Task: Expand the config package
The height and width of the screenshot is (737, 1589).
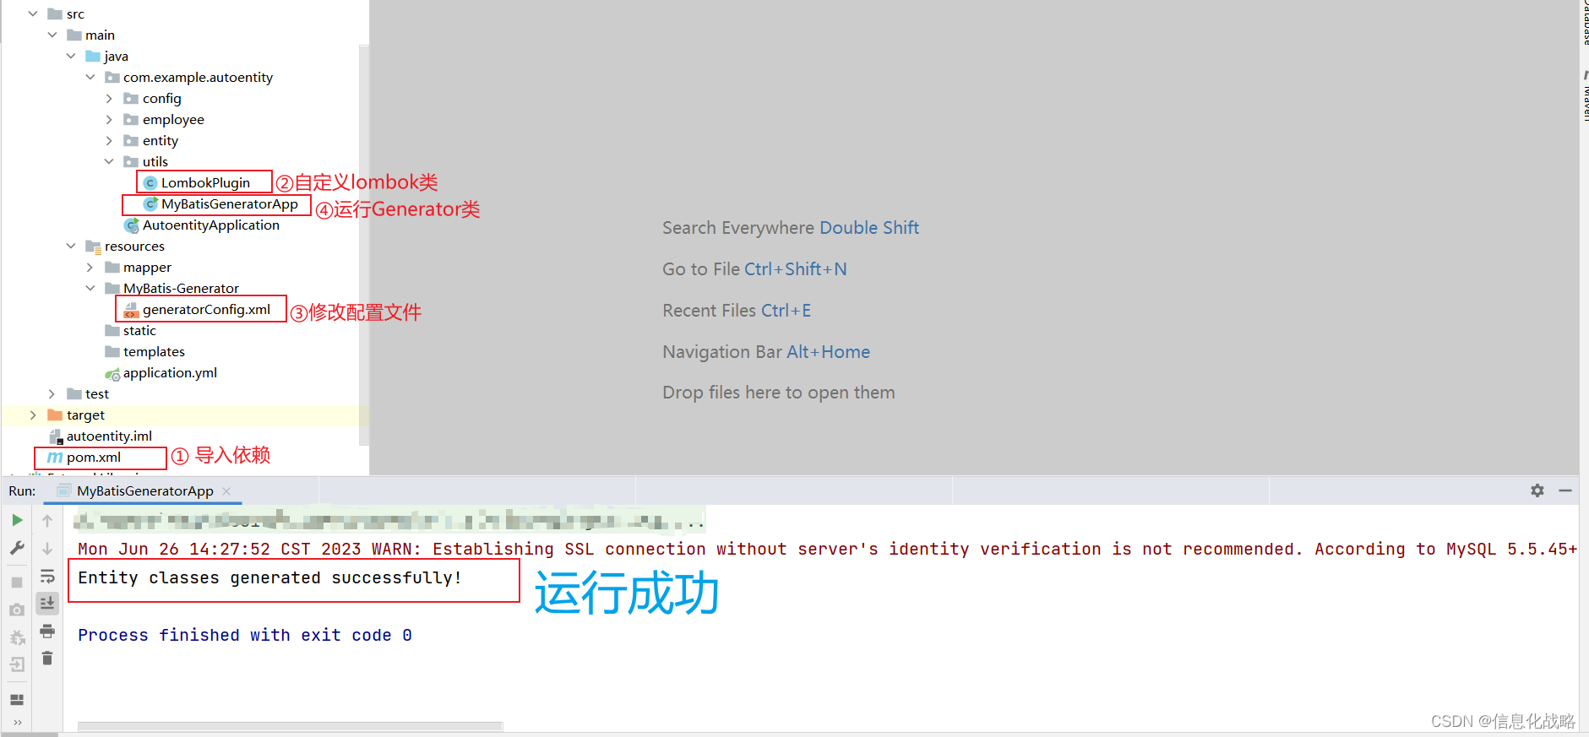Action: pyautogui.click(x=109, y=98)
